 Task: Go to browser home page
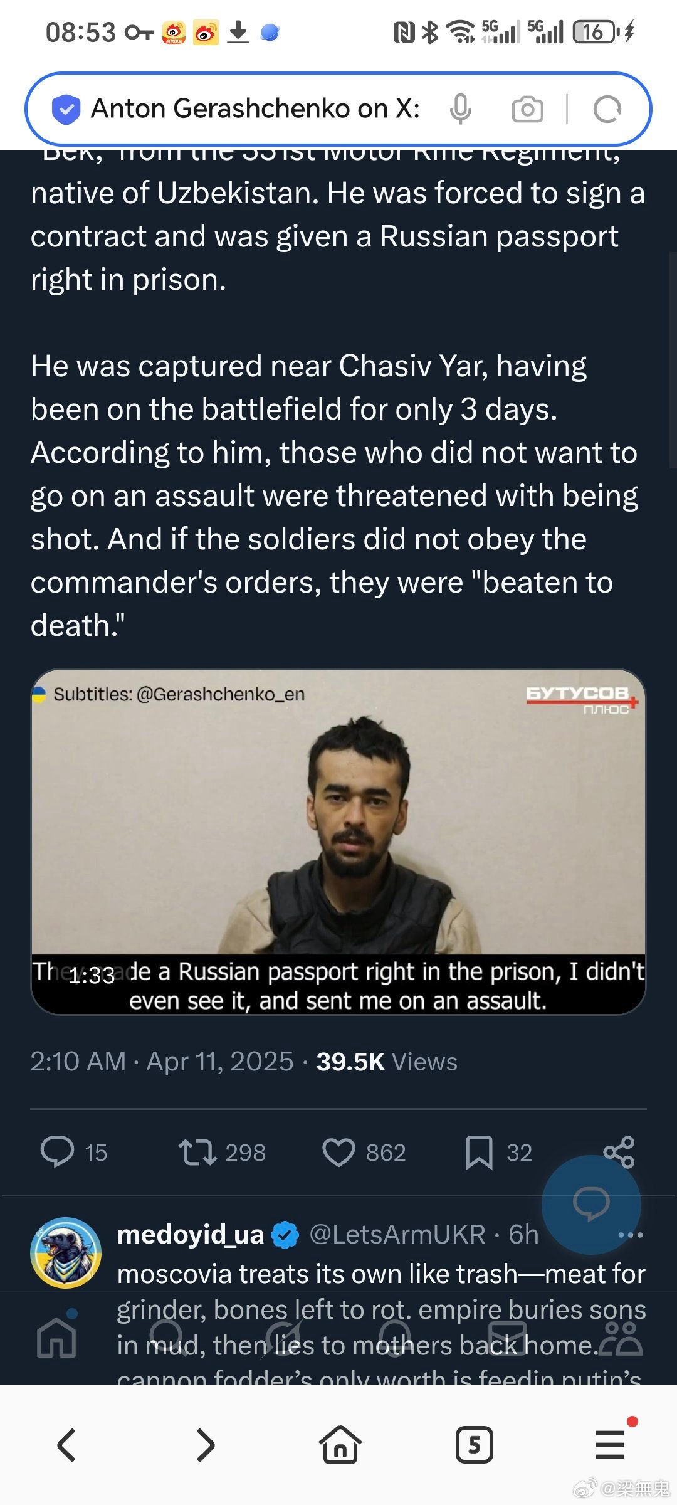pos(340,1445)
